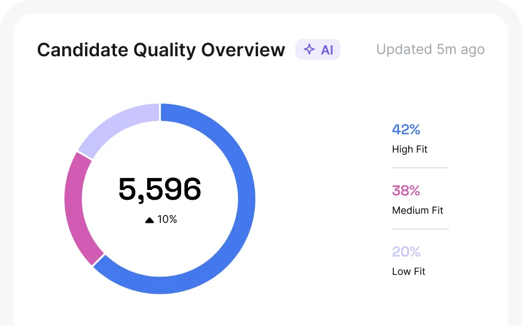Click the 'Updated 5m ago' timestamp
Image resolution: width=522 pixels, height=326 pixels.
tap(430, 49)
